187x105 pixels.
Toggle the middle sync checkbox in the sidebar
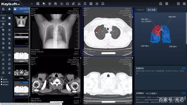tap(1, 82)
